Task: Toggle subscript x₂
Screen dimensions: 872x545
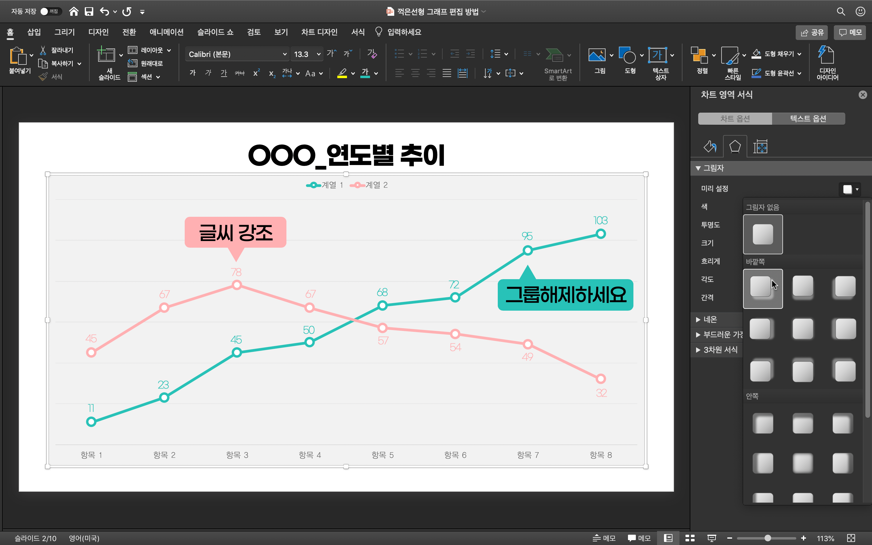Action: [272, 74]
